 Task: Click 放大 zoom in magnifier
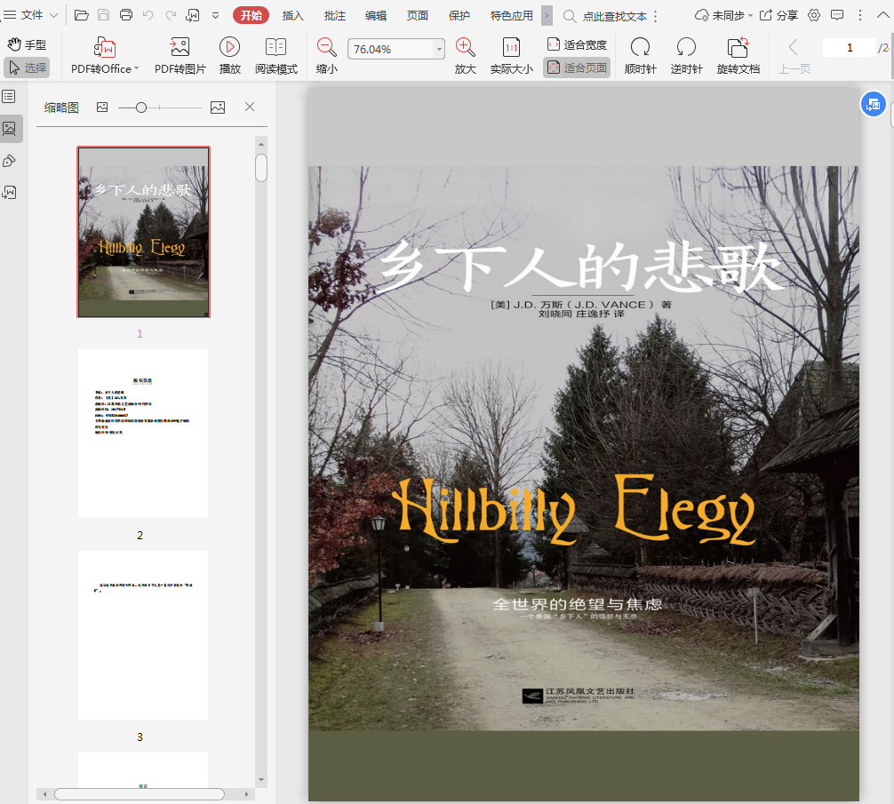tap(466, 56)
